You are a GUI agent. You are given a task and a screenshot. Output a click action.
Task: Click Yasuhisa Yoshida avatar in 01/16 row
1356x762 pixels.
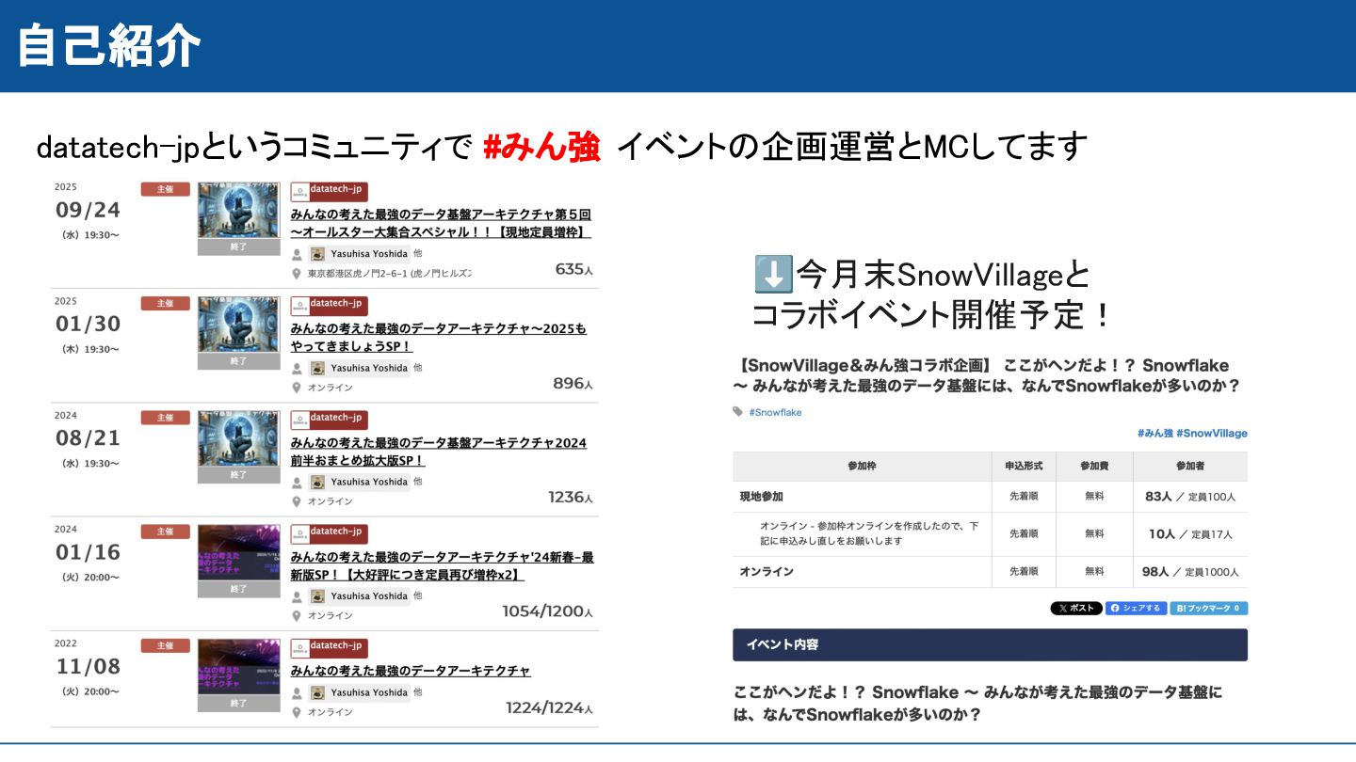[317, 595]
